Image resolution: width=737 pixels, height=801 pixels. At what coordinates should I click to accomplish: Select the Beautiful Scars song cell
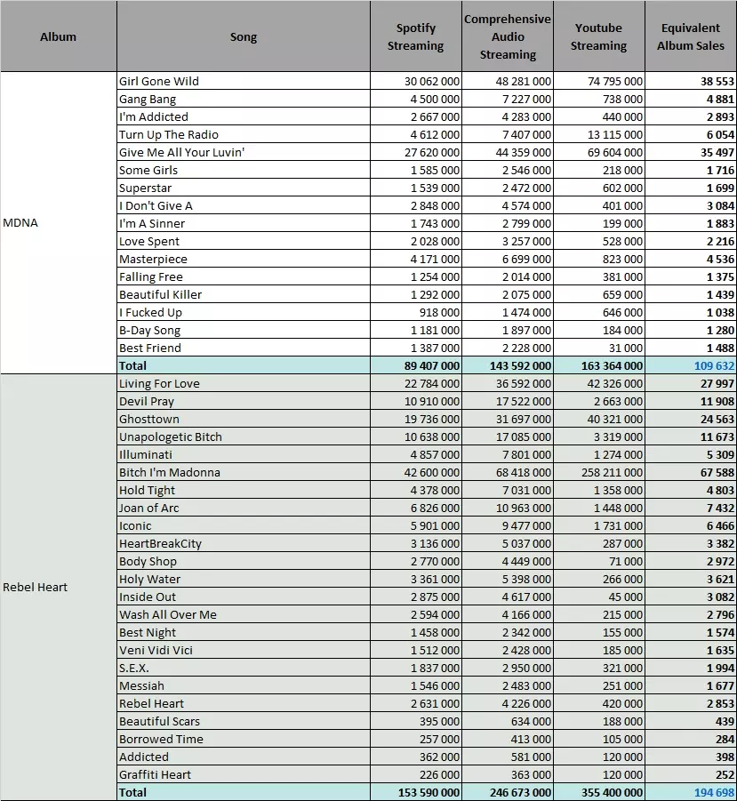coord(243,721)
